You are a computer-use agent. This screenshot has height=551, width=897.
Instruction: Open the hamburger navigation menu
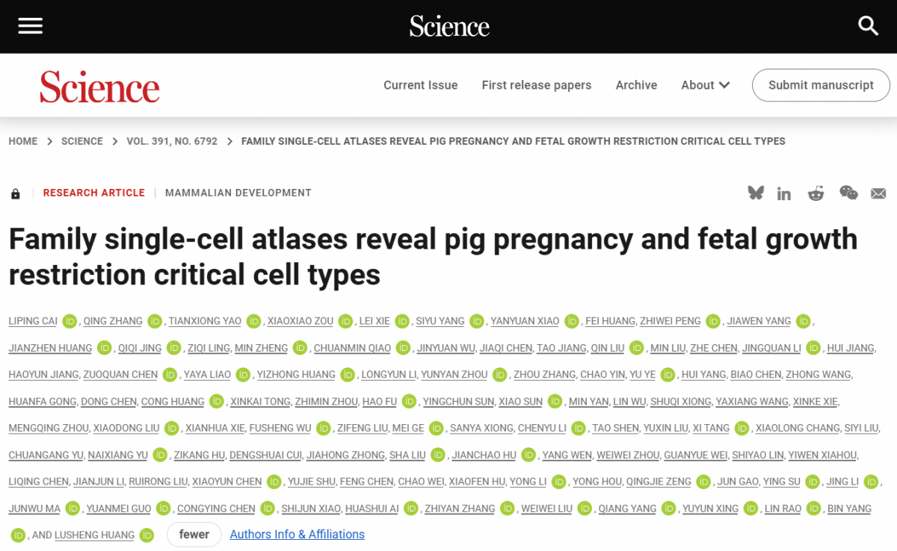pyautogui.click(x=31, y=26)
